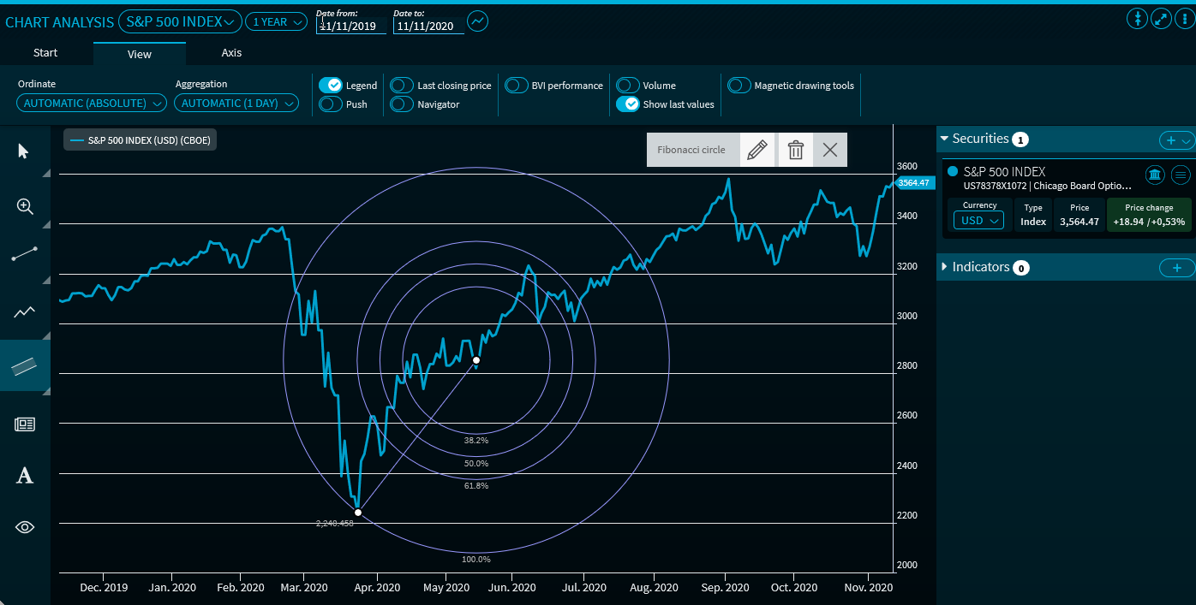Open the news panel icon

tap(25, 424)
